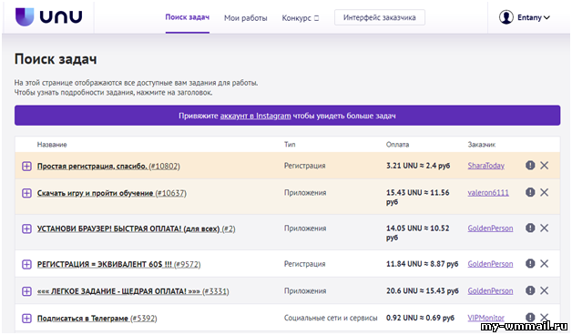Click payment 20.6 UNU ≈ 15.43 руб
Image resolution: width=572 pixels, height=335 pixels.
tap(422, 291)
